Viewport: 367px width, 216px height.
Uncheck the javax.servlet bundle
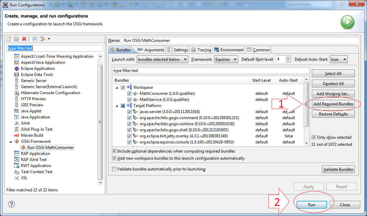click(129, 112)
